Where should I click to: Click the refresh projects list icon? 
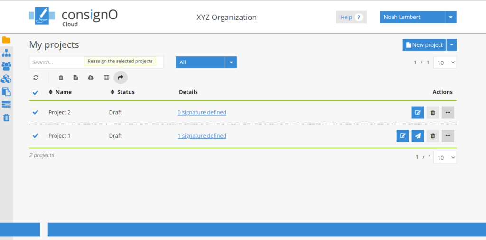click(36, 78)
